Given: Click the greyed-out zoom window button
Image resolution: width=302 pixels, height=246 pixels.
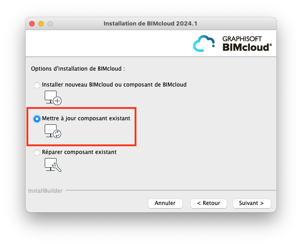Looking at the screenshot, I should click(50, 24).
